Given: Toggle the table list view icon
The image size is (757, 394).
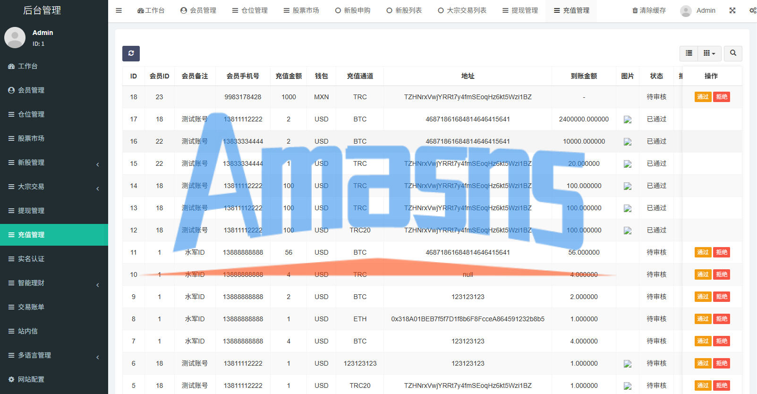Looking at the screenshot, I should (x=689, y=53).
